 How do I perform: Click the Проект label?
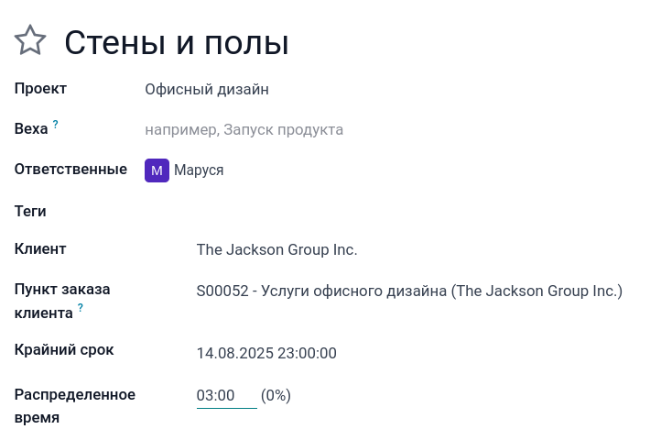[x=41, y=89]
